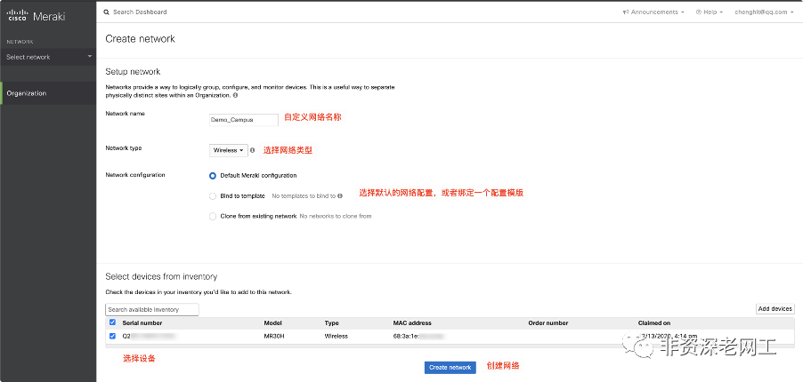
Task: Select Default Meraki configuration radio
Action: (213, 175)
